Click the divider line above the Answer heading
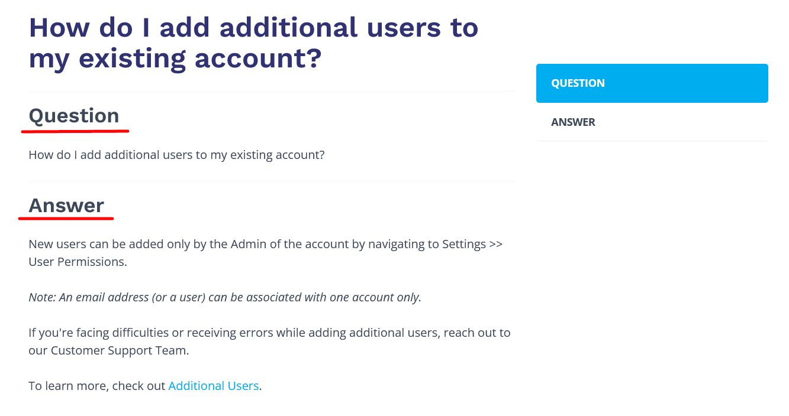 (x=271, y=181)
